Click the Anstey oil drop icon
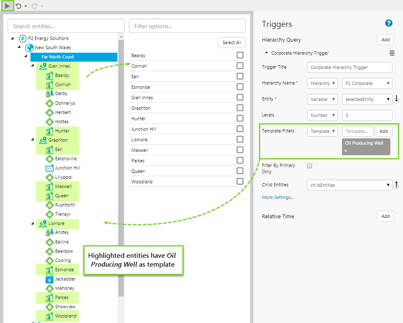The image size is (403, 323). click(x=49, y=232)
